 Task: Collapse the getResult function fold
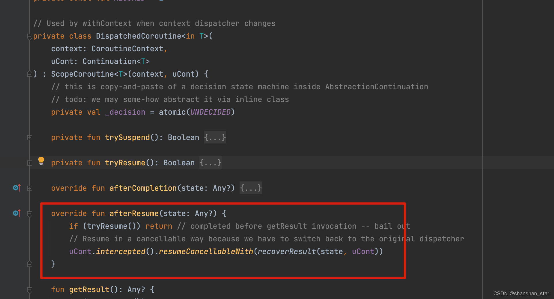[x=29, y=290]
